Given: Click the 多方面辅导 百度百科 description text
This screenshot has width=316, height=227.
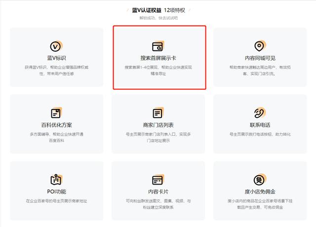Looking at the screenshot, I should point(56,137).
